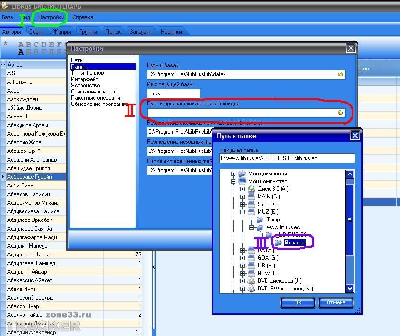Click the Мои документы folder icon
The height and width of the screenshot is (336, 400).
pos(242,174)
